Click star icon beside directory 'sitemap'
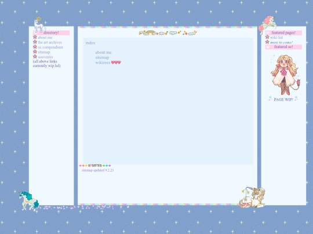 35,52
